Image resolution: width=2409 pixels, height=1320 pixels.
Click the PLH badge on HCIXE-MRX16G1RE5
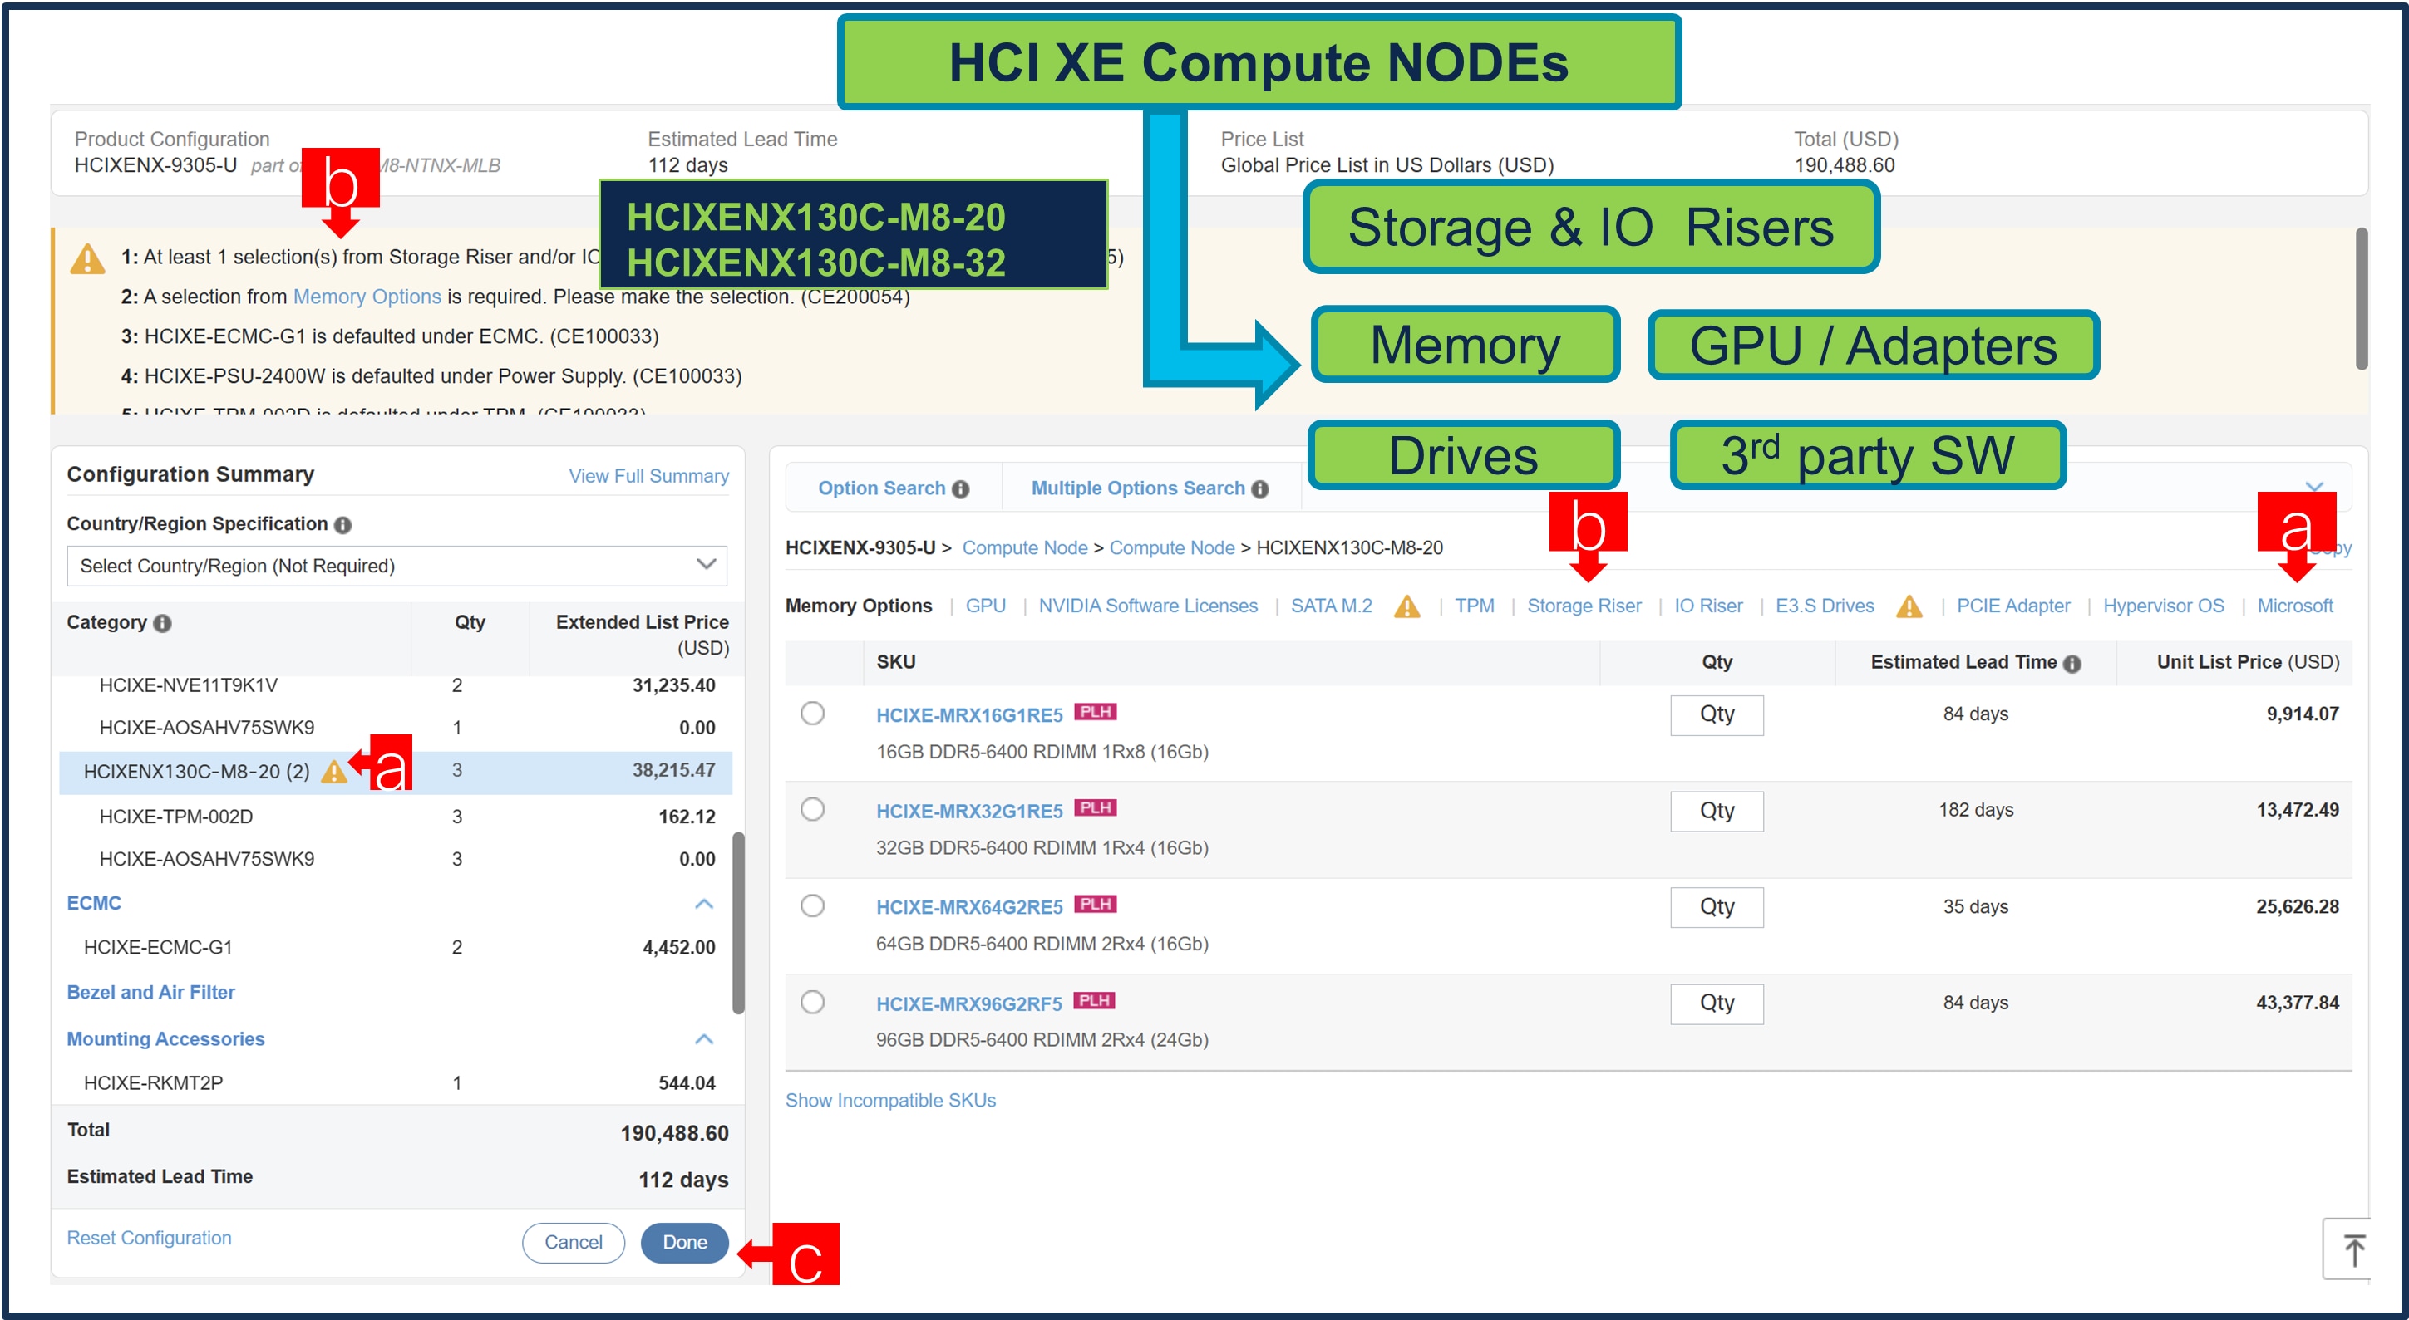click(x=1095, y=711)
